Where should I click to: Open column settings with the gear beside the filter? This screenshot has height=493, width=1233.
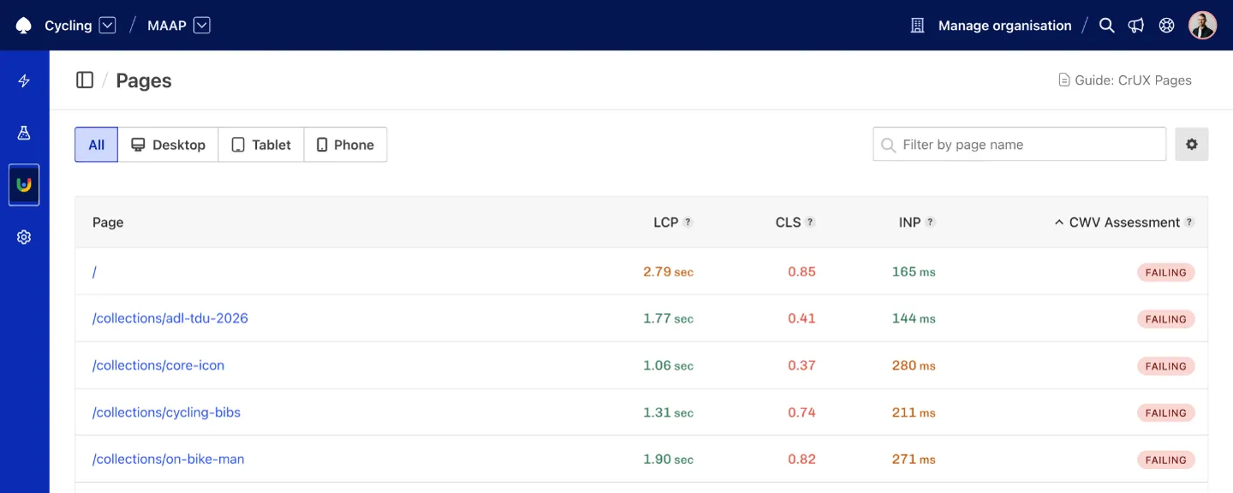(1191, 144)
